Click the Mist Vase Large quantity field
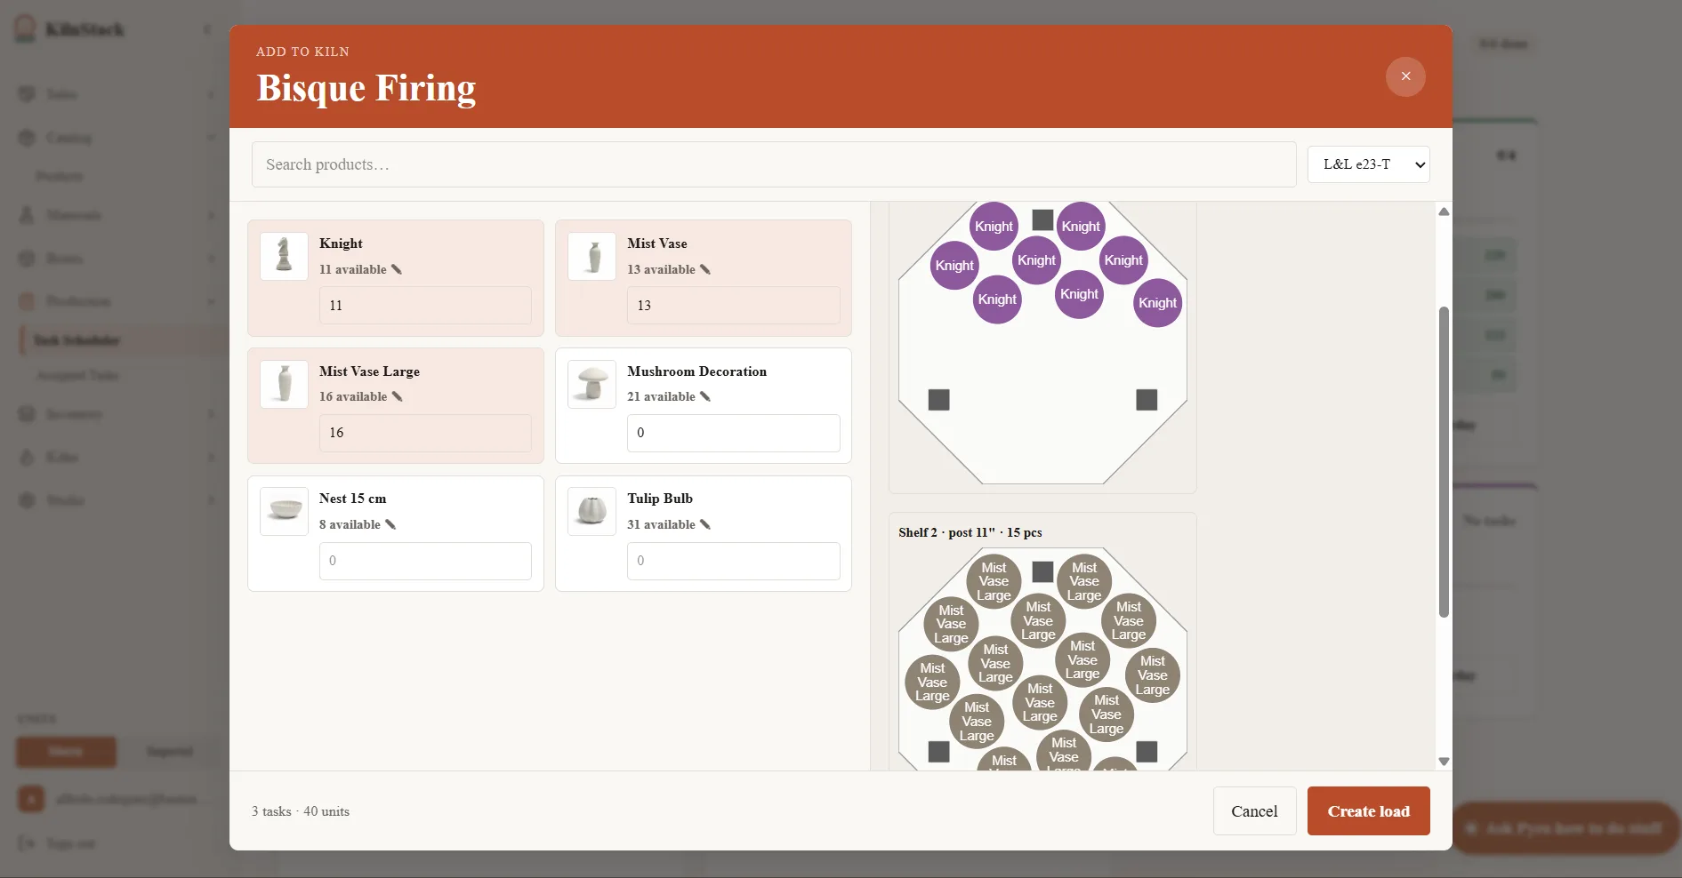This screenshot has height=878, width=1682. pyautogui.click(x=425, y=433)
